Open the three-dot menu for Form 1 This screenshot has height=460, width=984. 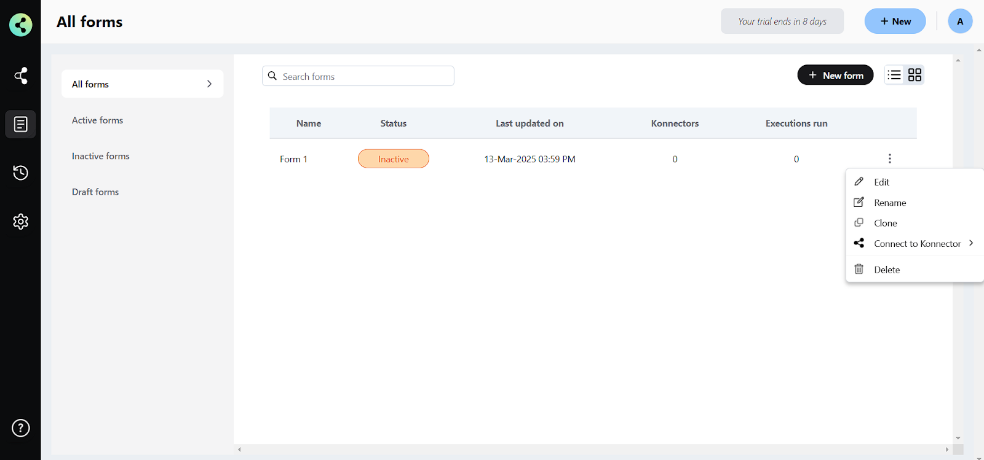point(889,158)
